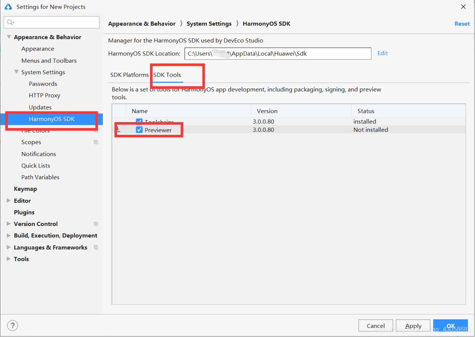
Task: Uncheck the Toolchains checkbox
Action: pos(139,121)
